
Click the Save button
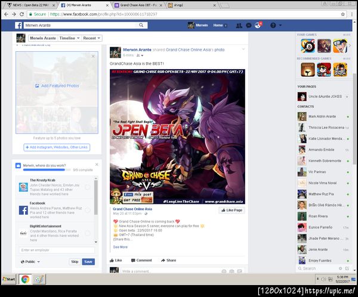[88, 262]
